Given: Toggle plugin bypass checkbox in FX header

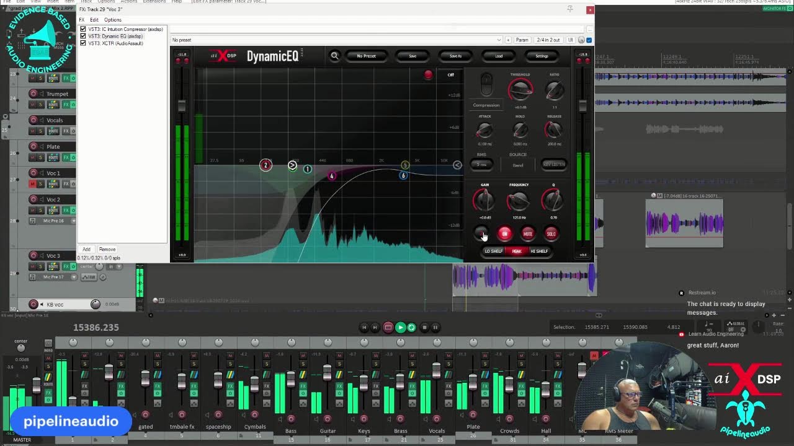Looking at the screenshot, I should pyautogui.click(x=589, y=40).
